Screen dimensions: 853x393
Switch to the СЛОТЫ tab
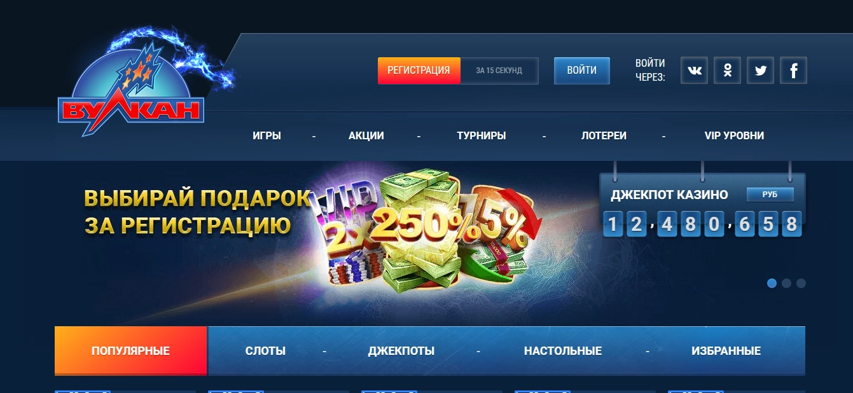pos(265,350)
